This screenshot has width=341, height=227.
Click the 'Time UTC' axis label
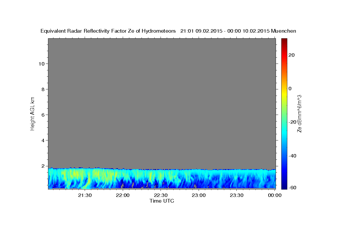click(x=162, y=201)
